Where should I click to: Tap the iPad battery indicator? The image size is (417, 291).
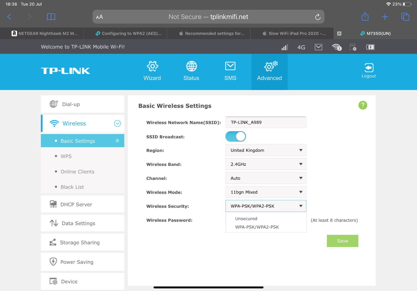tap(407, 4)
